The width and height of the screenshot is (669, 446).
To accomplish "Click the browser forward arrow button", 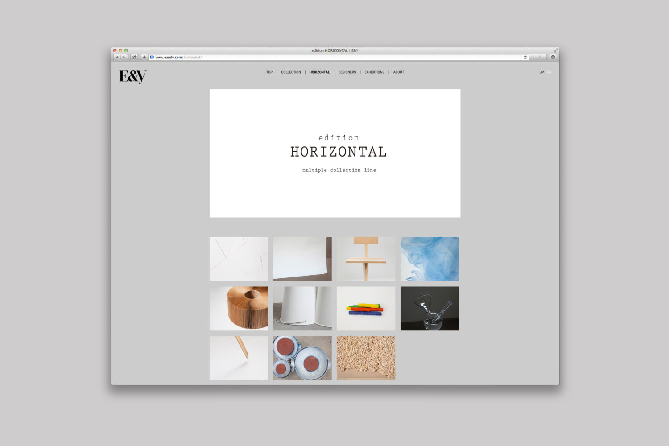I will click(124, 57).
